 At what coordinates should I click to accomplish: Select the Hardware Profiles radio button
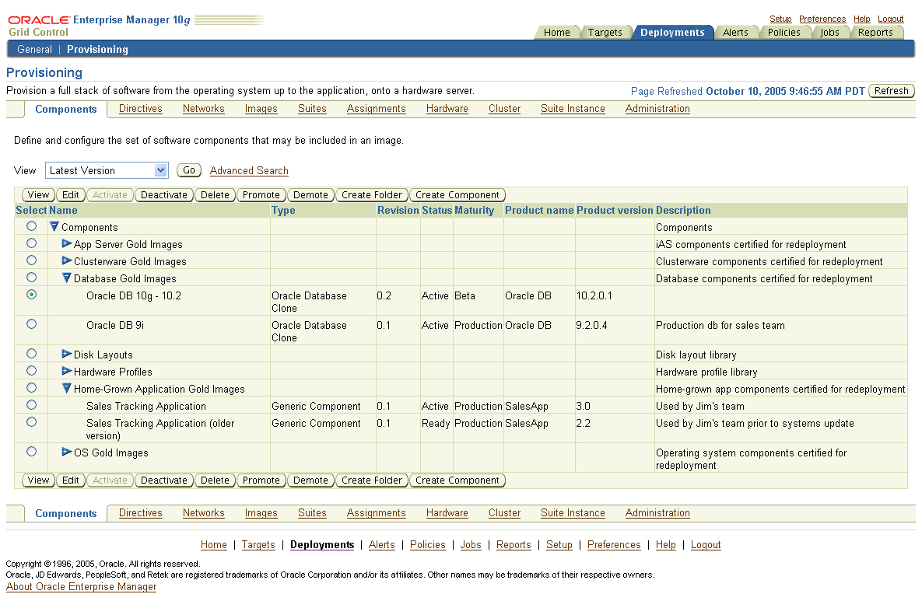click(30, 370)
